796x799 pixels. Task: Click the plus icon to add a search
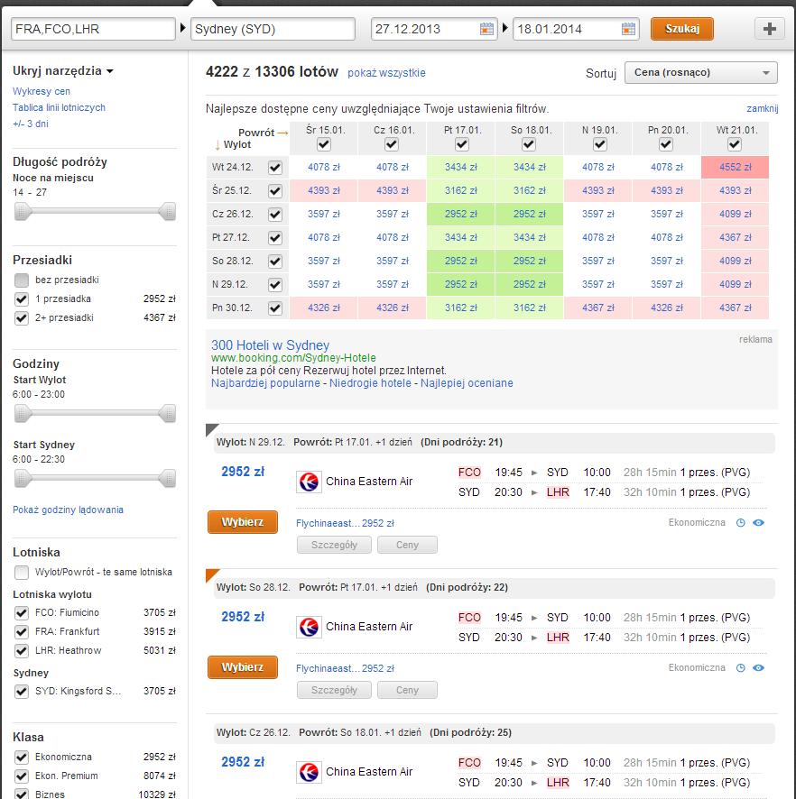click(770, 29)
